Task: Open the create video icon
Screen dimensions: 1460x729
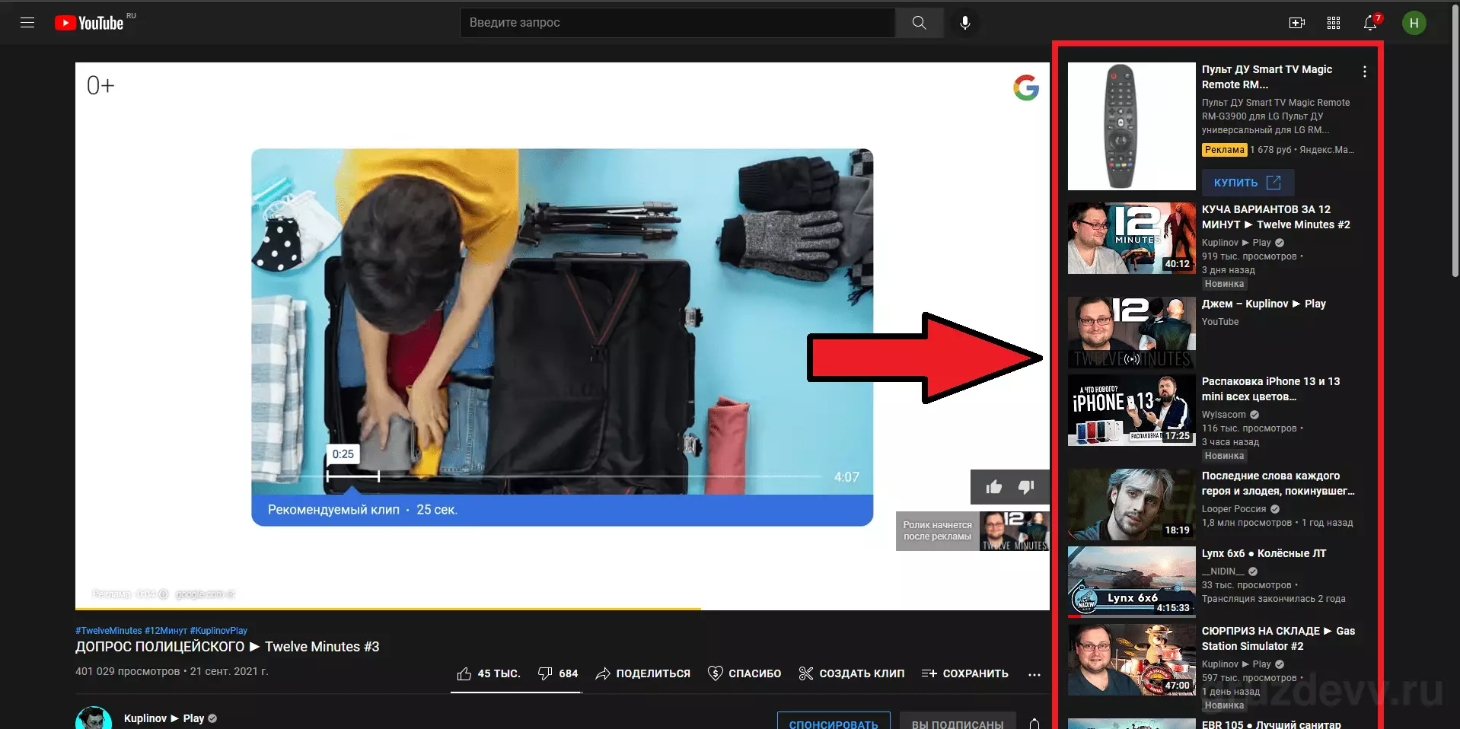Action: coord(1297,23)
